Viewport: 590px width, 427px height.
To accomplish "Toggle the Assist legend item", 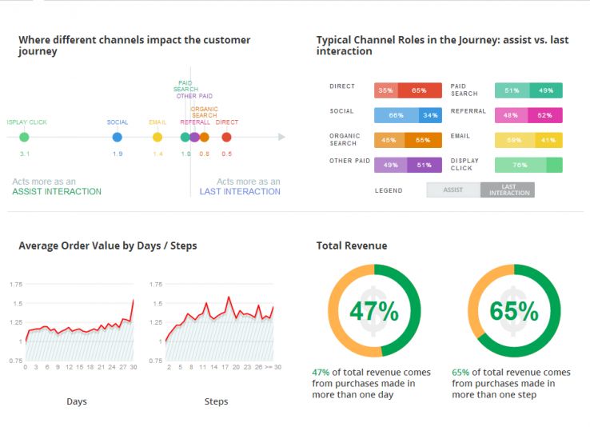I will click(x=452, y=190).
